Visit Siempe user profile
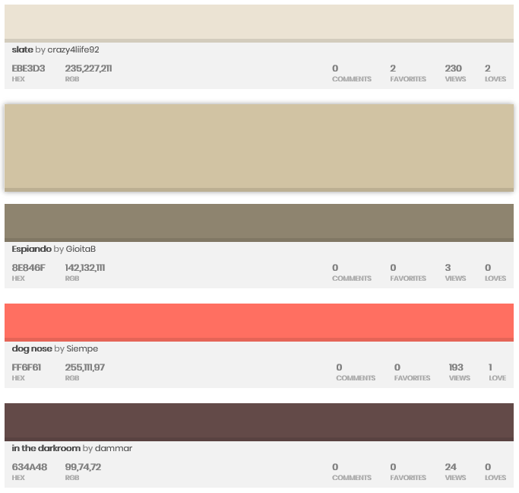This screenshot has height=493, width=519. coord(82,348)
